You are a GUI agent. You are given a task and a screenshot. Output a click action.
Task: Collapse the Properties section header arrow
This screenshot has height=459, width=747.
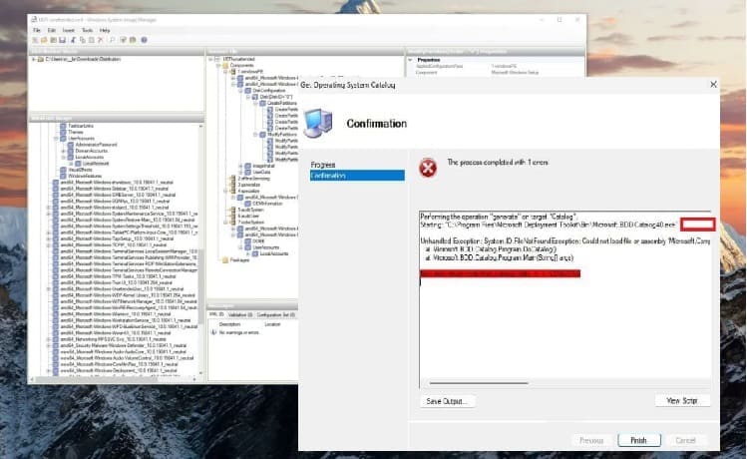click(x=410, y=60)
